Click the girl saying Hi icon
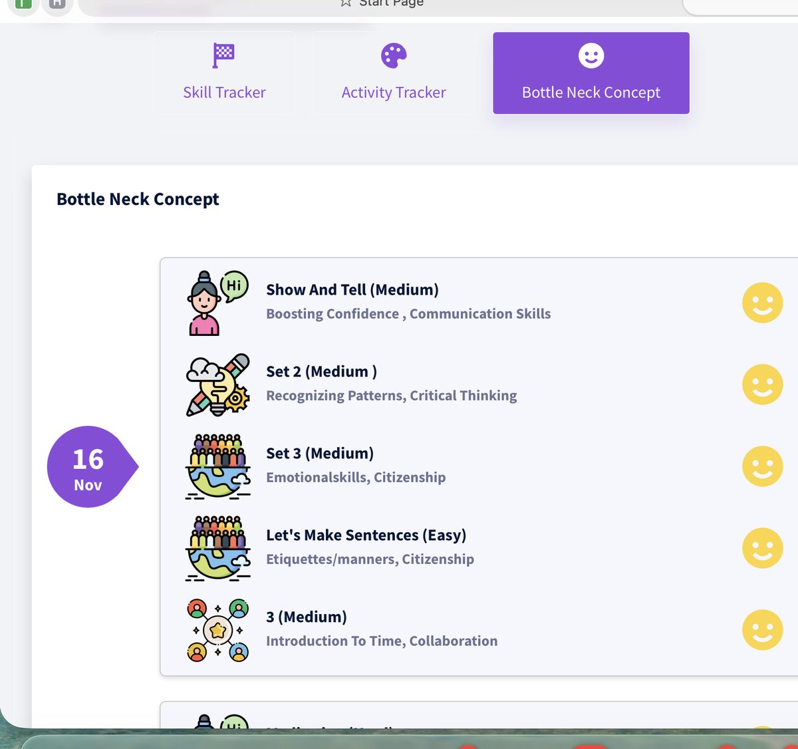The width and height of the screenshot is (798, 749). tap(217, 303)
